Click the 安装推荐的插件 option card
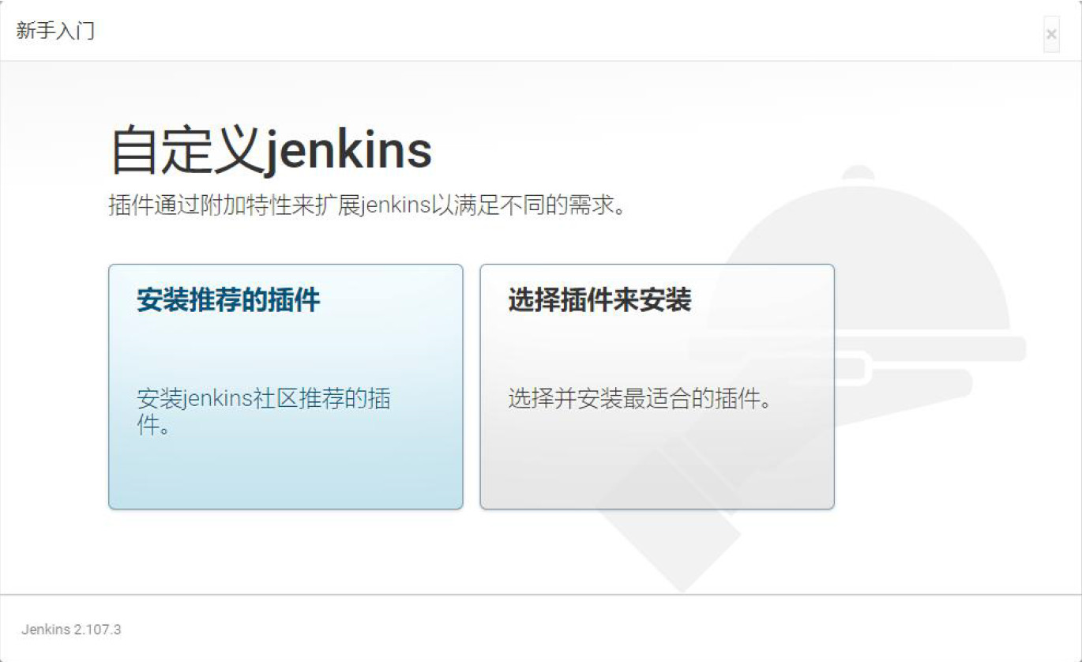 [286, 386]
